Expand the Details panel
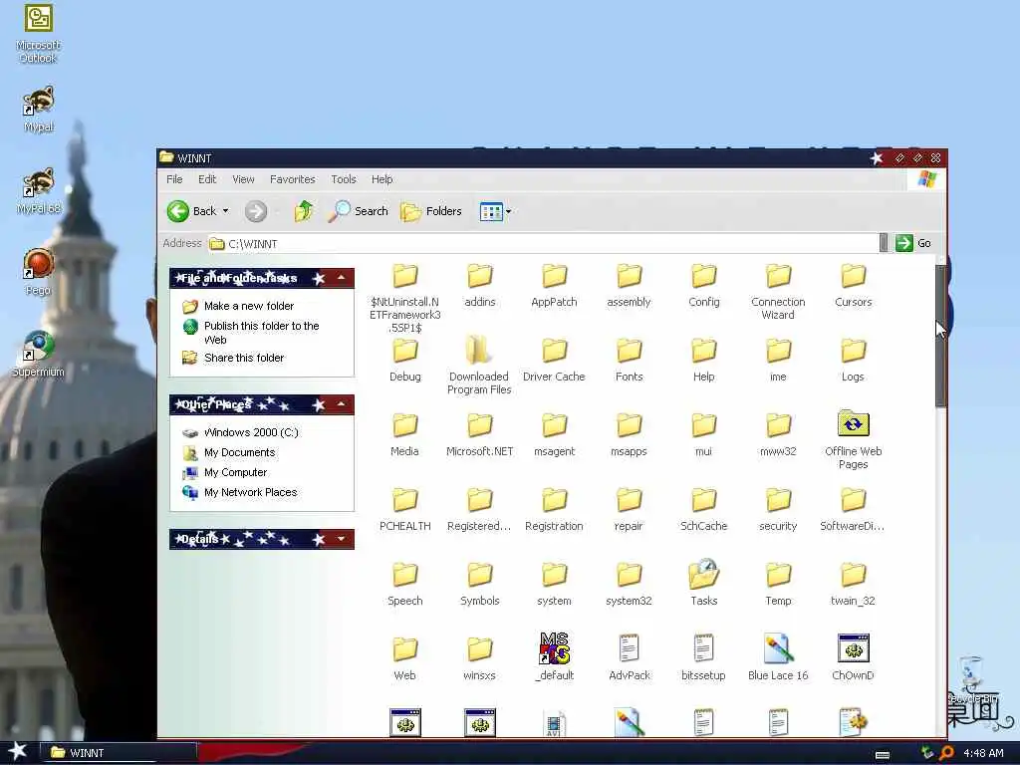The image size is (1020, 765). (x=341, y=539)
